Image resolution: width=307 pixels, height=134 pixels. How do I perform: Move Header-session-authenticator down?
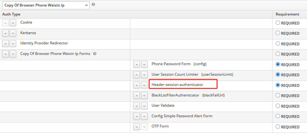click(144, 85)
